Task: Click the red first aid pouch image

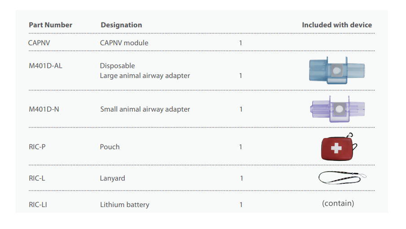Action: [338, 147]
